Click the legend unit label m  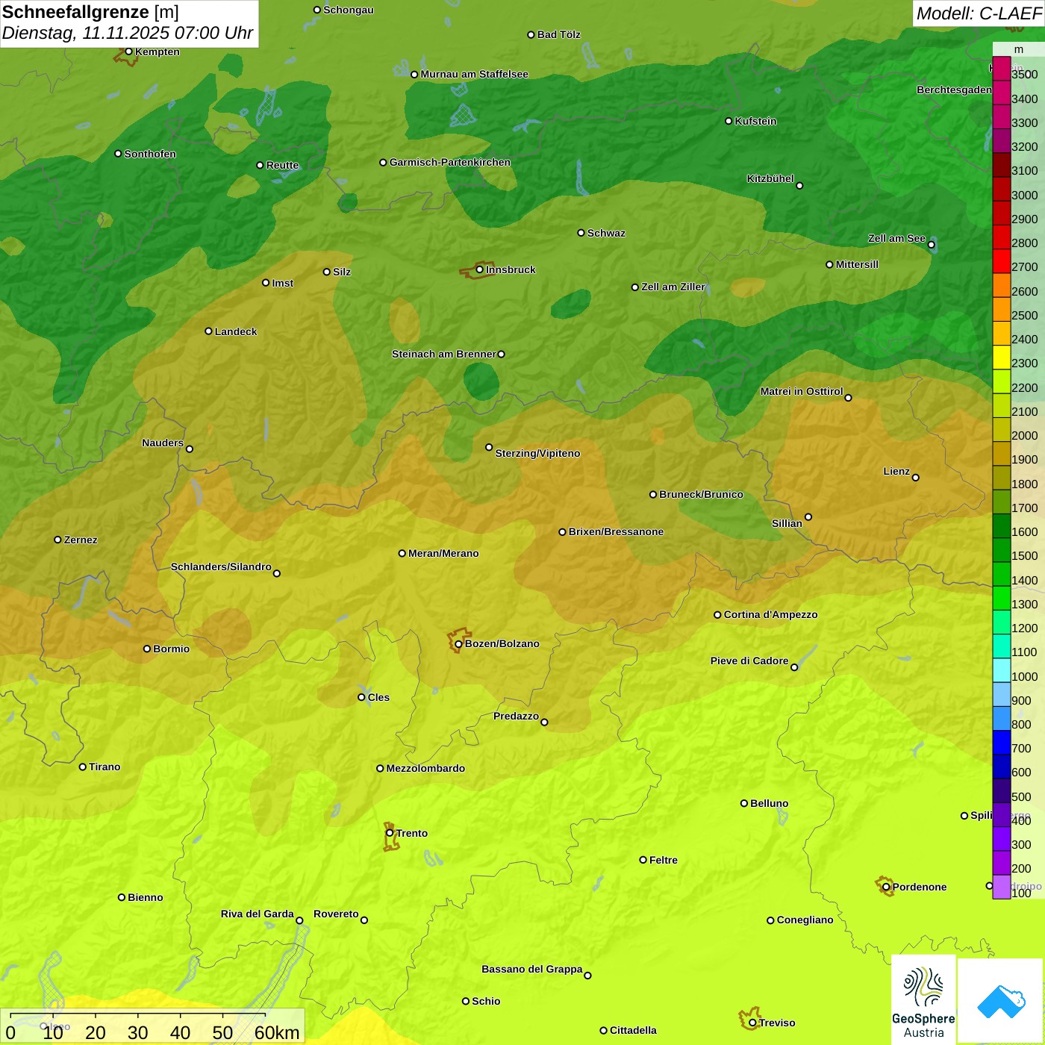coord(1019,49)
